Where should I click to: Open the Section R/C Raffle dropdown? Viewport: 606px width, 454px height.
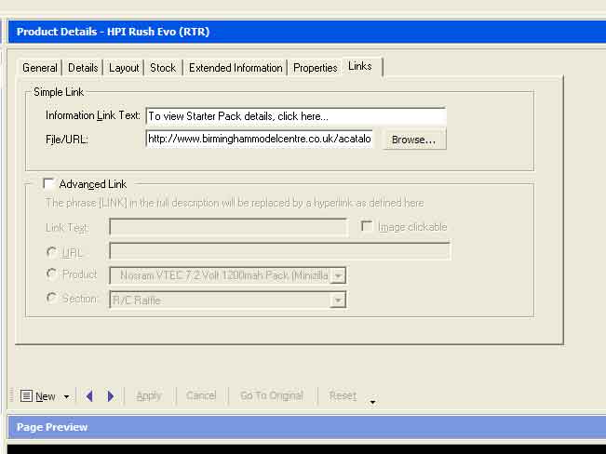pos(339,300)
